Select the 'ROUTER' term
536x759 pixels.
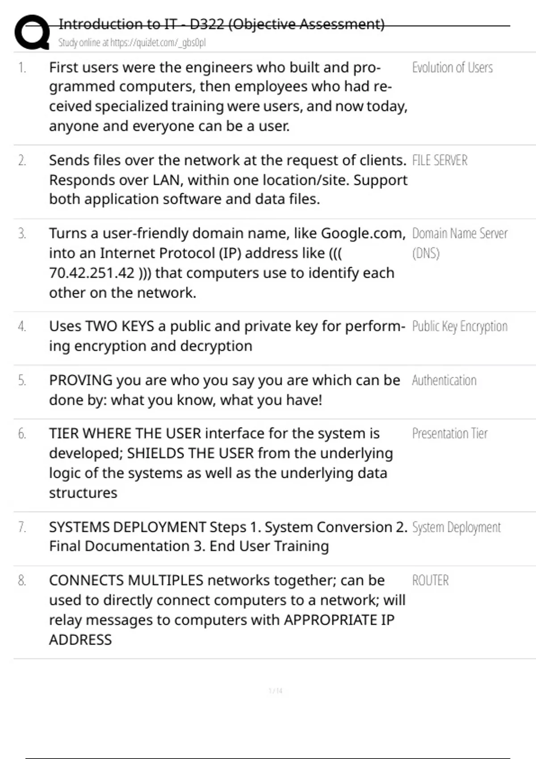[430, 580]
